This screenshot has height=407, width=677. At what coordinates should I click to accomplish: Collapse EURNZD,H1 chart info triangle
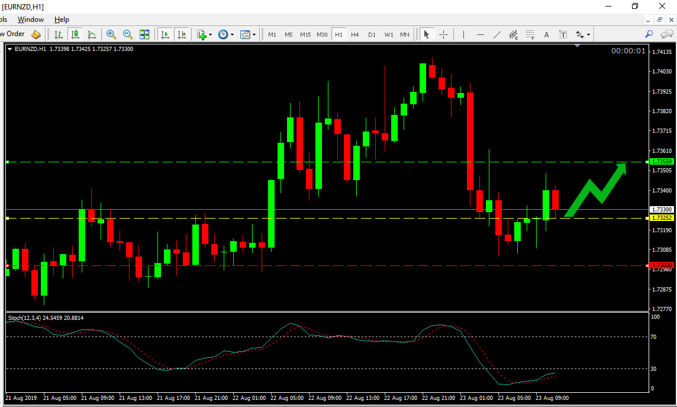[x=9, y=49]
